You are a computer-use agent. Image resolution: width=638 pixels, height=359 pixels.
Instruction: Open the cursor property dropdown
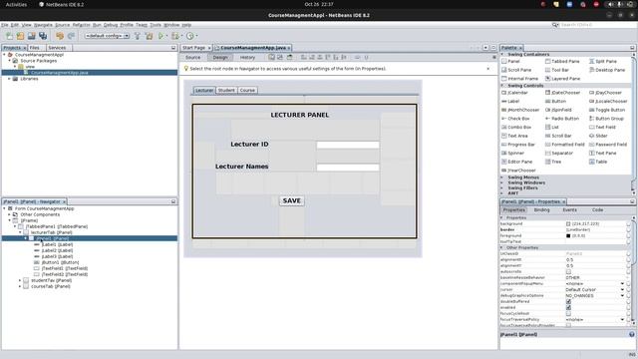tap(622, 290)
